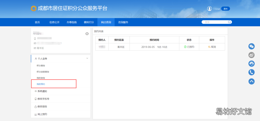Click the 系统通知 speaker icon

[36, 91]
